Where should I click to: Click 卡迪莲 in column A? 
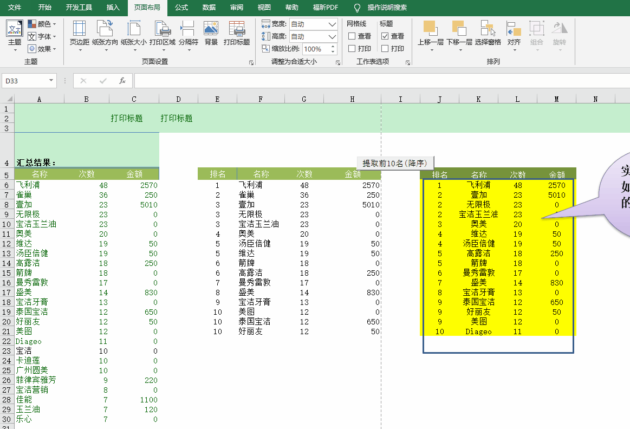pos(28,361)
